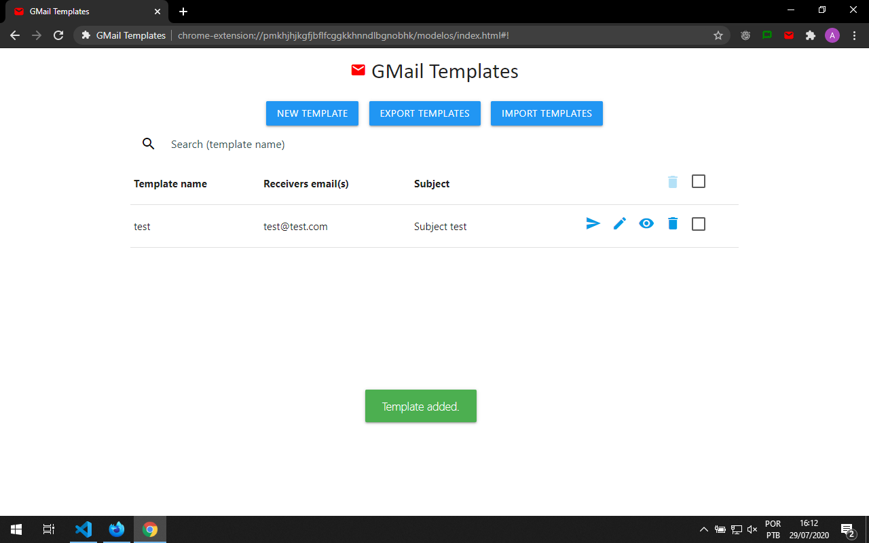Edit the test template with the pencil icon
Image resolution: width=869 pixels, height=543 pixels.
[x=619, y=223]
